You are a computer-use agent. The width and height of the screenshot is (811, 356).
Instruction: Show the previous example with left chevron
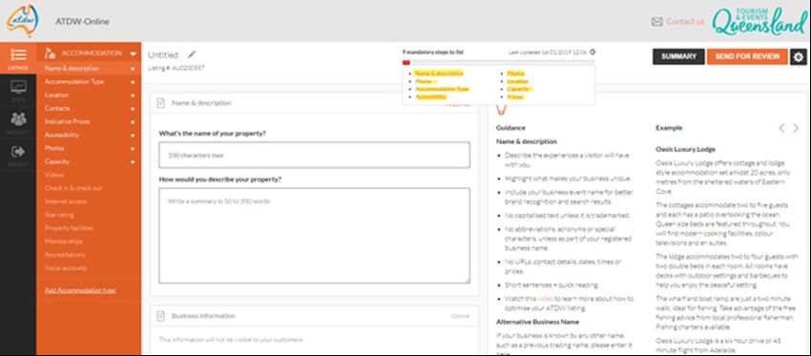coord(781,128)
